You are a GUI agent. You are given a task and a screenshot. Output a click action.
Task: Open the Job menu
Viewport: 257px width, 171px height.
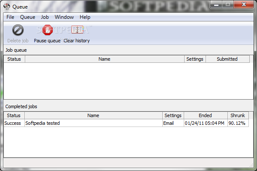45,17
